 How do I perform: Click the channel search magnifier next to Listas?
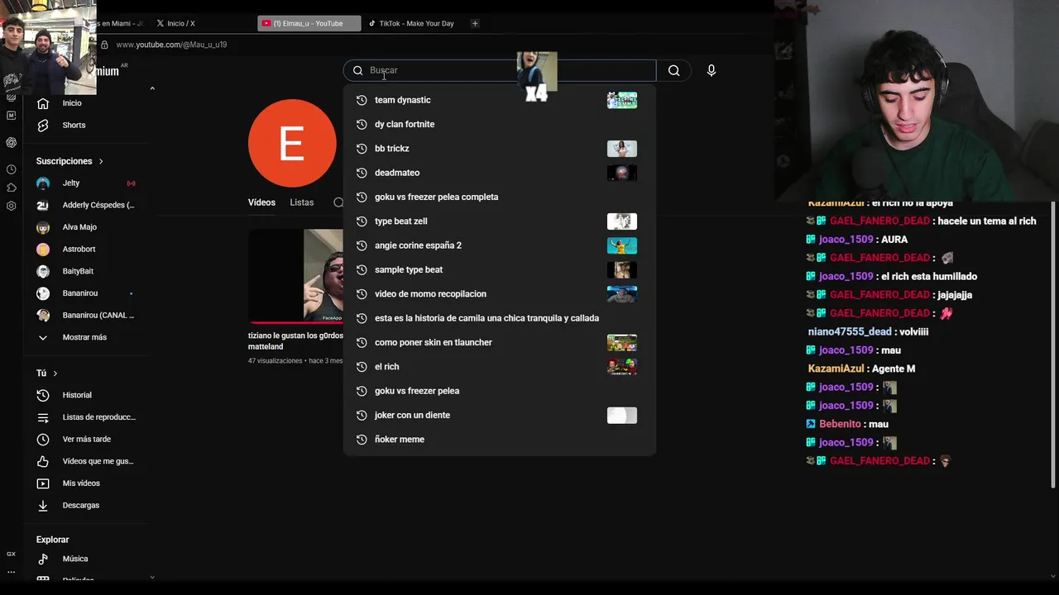(338, 202)
